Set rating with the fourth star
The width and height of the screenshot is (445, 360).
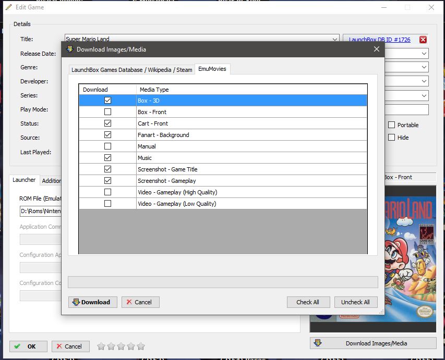point(131,346)
